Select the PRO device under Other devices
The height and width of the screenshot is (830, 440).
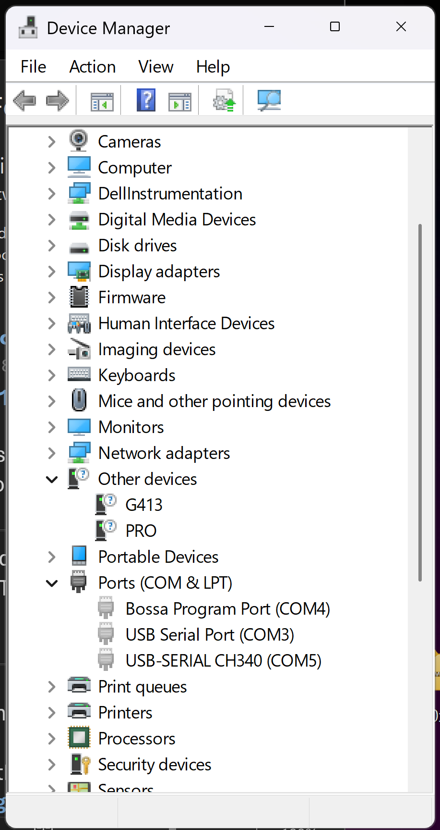(x=141, y=531)
